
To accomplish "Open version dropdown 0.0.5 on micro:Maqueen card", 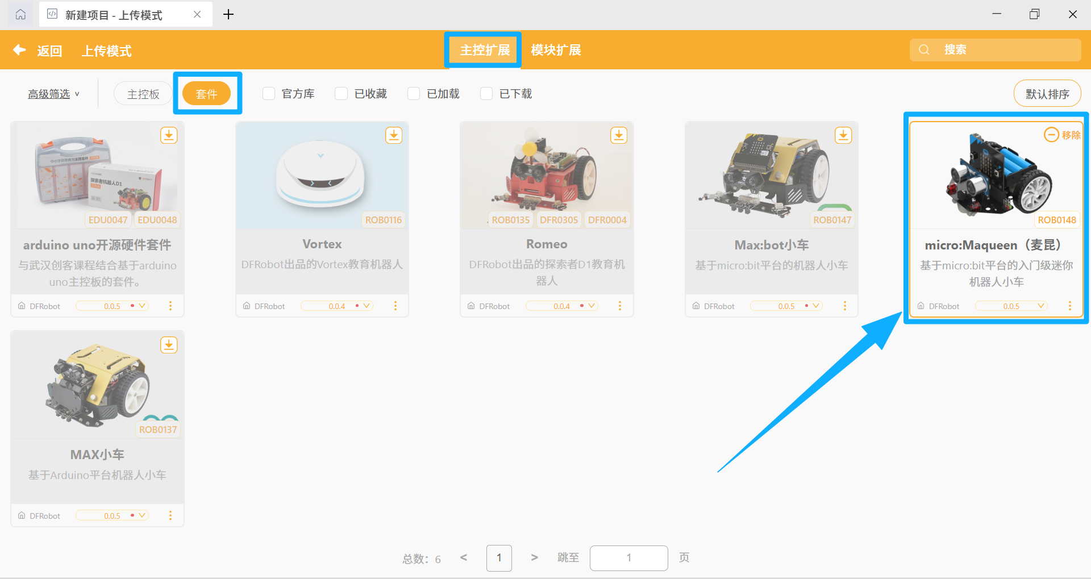I will 1011,306.
